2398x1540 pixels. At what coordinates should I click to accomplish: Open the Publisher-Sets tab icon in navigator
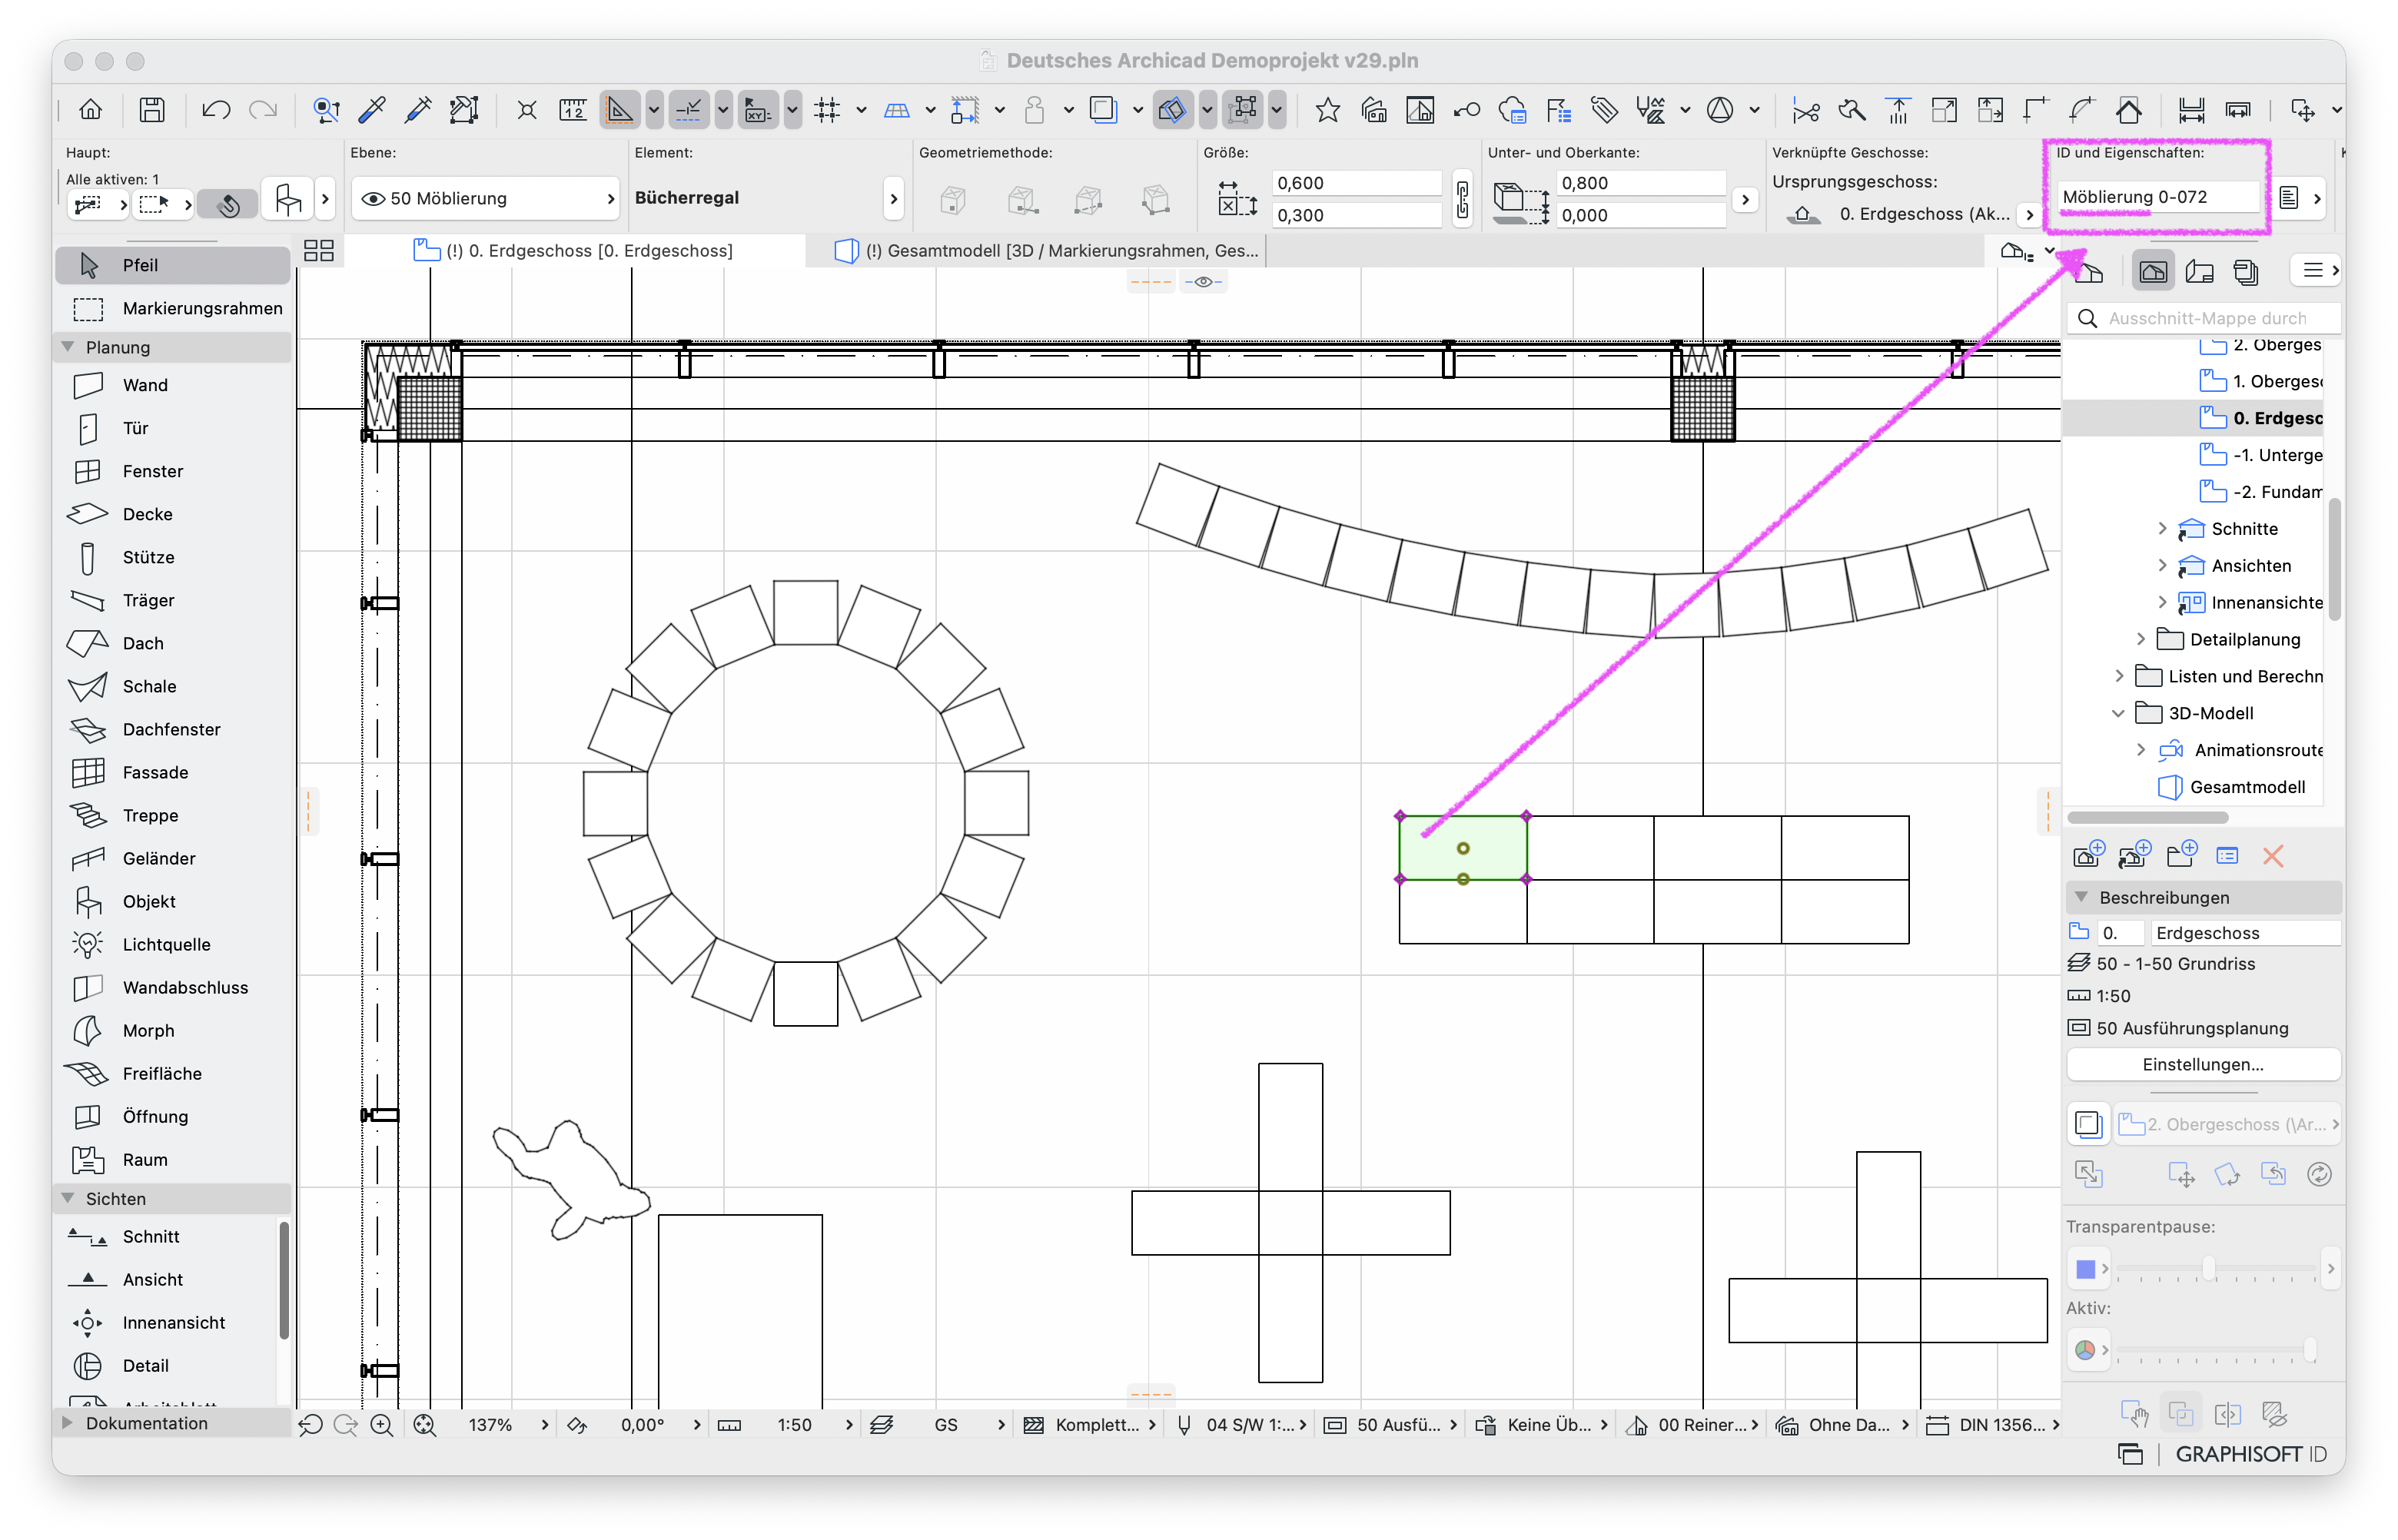click(x=2246, y=271)
